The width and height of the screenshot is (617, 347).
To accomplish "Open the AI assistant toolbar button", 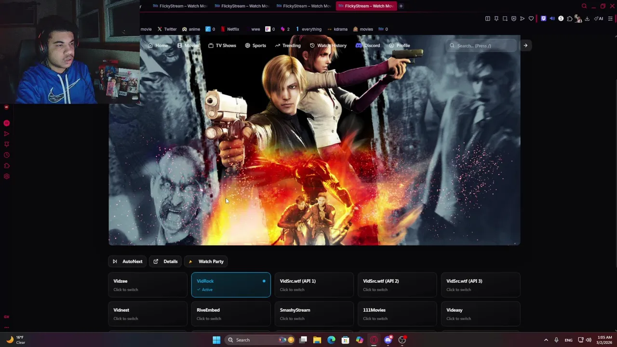I will coord(599,19).
